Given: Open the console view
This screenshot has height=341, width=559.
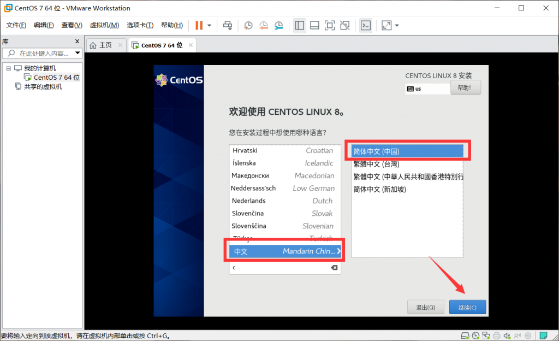Looking at the screenshot, I should 366,25.
